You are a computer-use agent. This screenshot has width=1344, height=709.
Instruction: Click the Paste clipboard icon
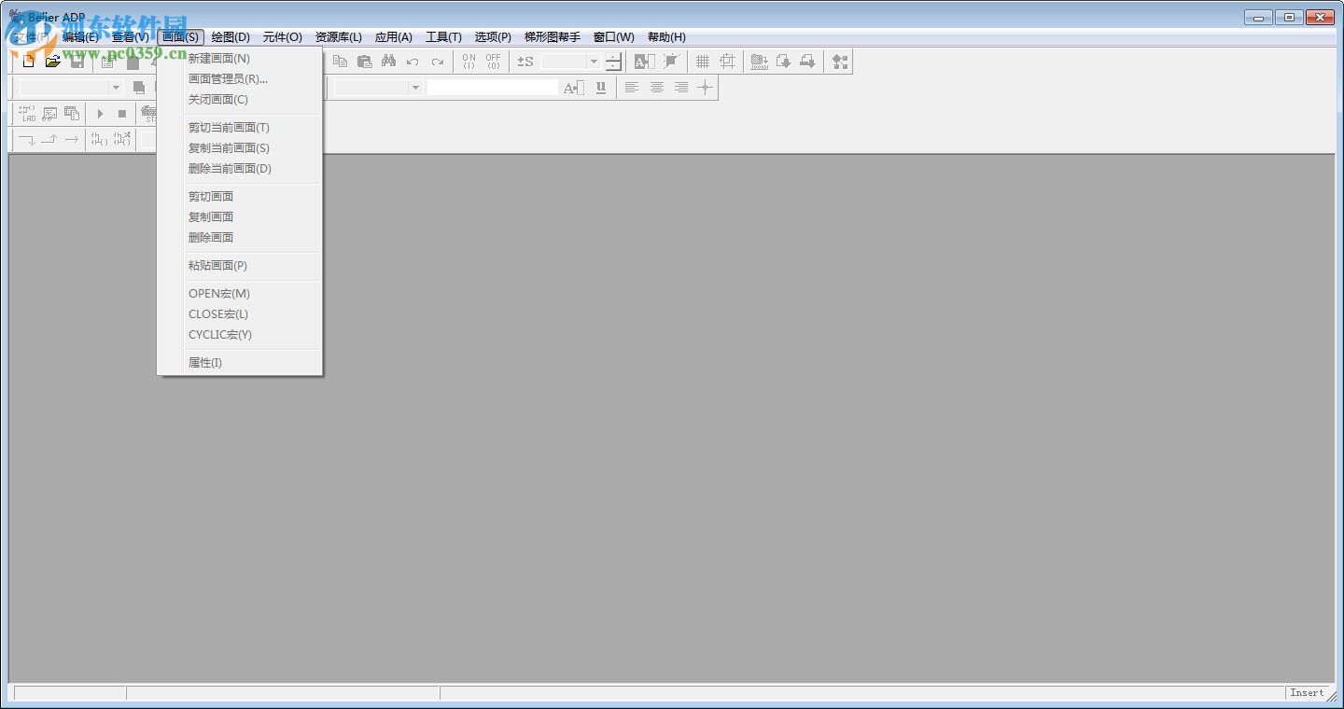click(x=364, y=62)
